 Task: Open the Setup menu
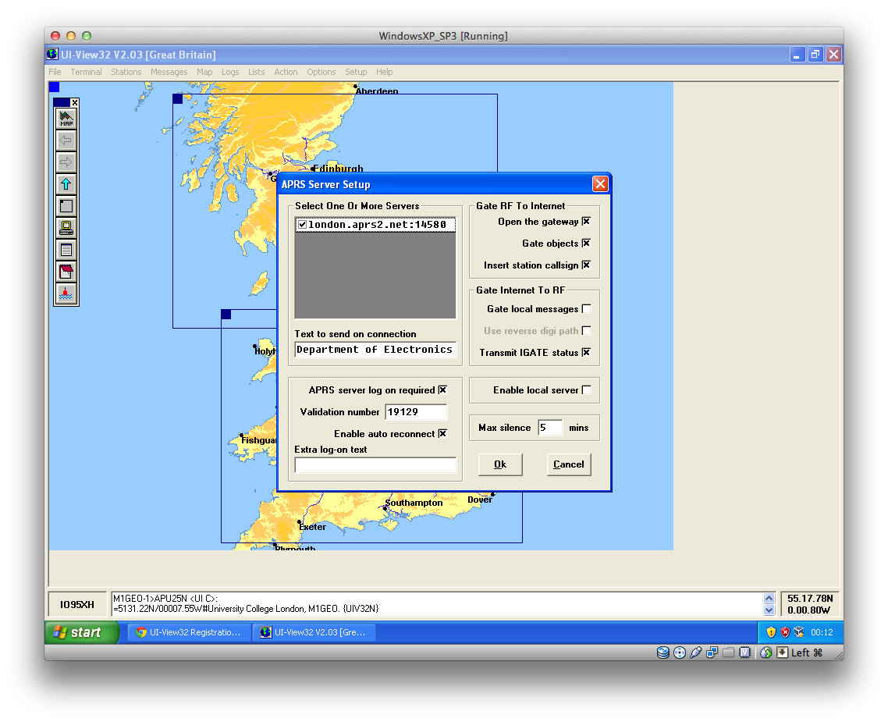tap(356, 72)
